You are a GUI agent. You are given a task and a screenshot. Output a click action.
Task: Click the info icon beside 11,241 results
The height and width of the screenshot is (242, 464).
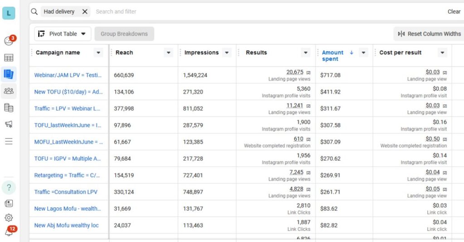[308, 106]
